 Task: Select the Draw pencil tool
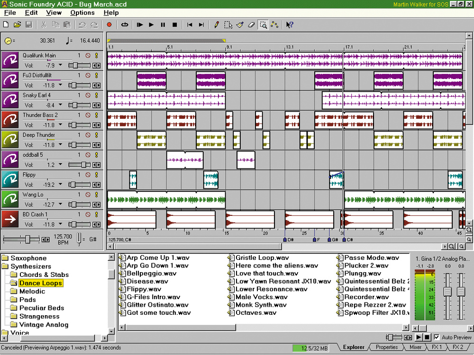point(217,25)
